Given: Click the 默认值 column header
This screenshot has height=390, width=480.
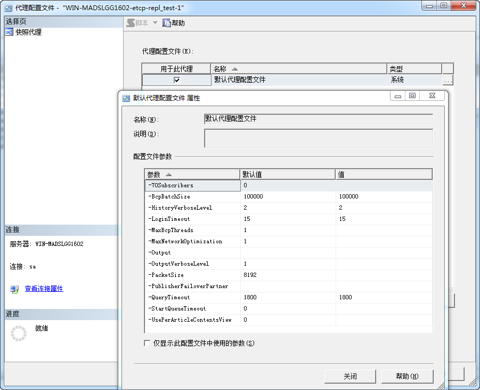Looking at the screenshot, I should click(288, 174).
